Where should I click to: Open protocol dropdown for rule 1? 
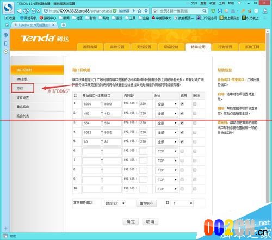pyautogui.click(x=166, y=104)
